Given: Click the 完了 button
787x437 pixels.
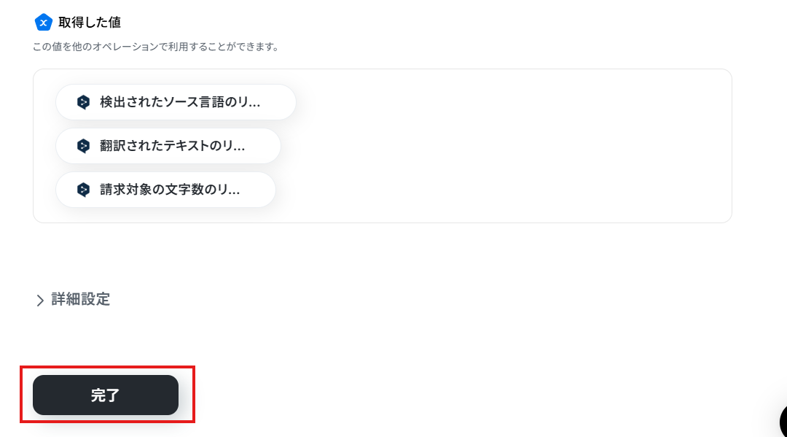Looking at the screenshot, I should coord(106,395).
